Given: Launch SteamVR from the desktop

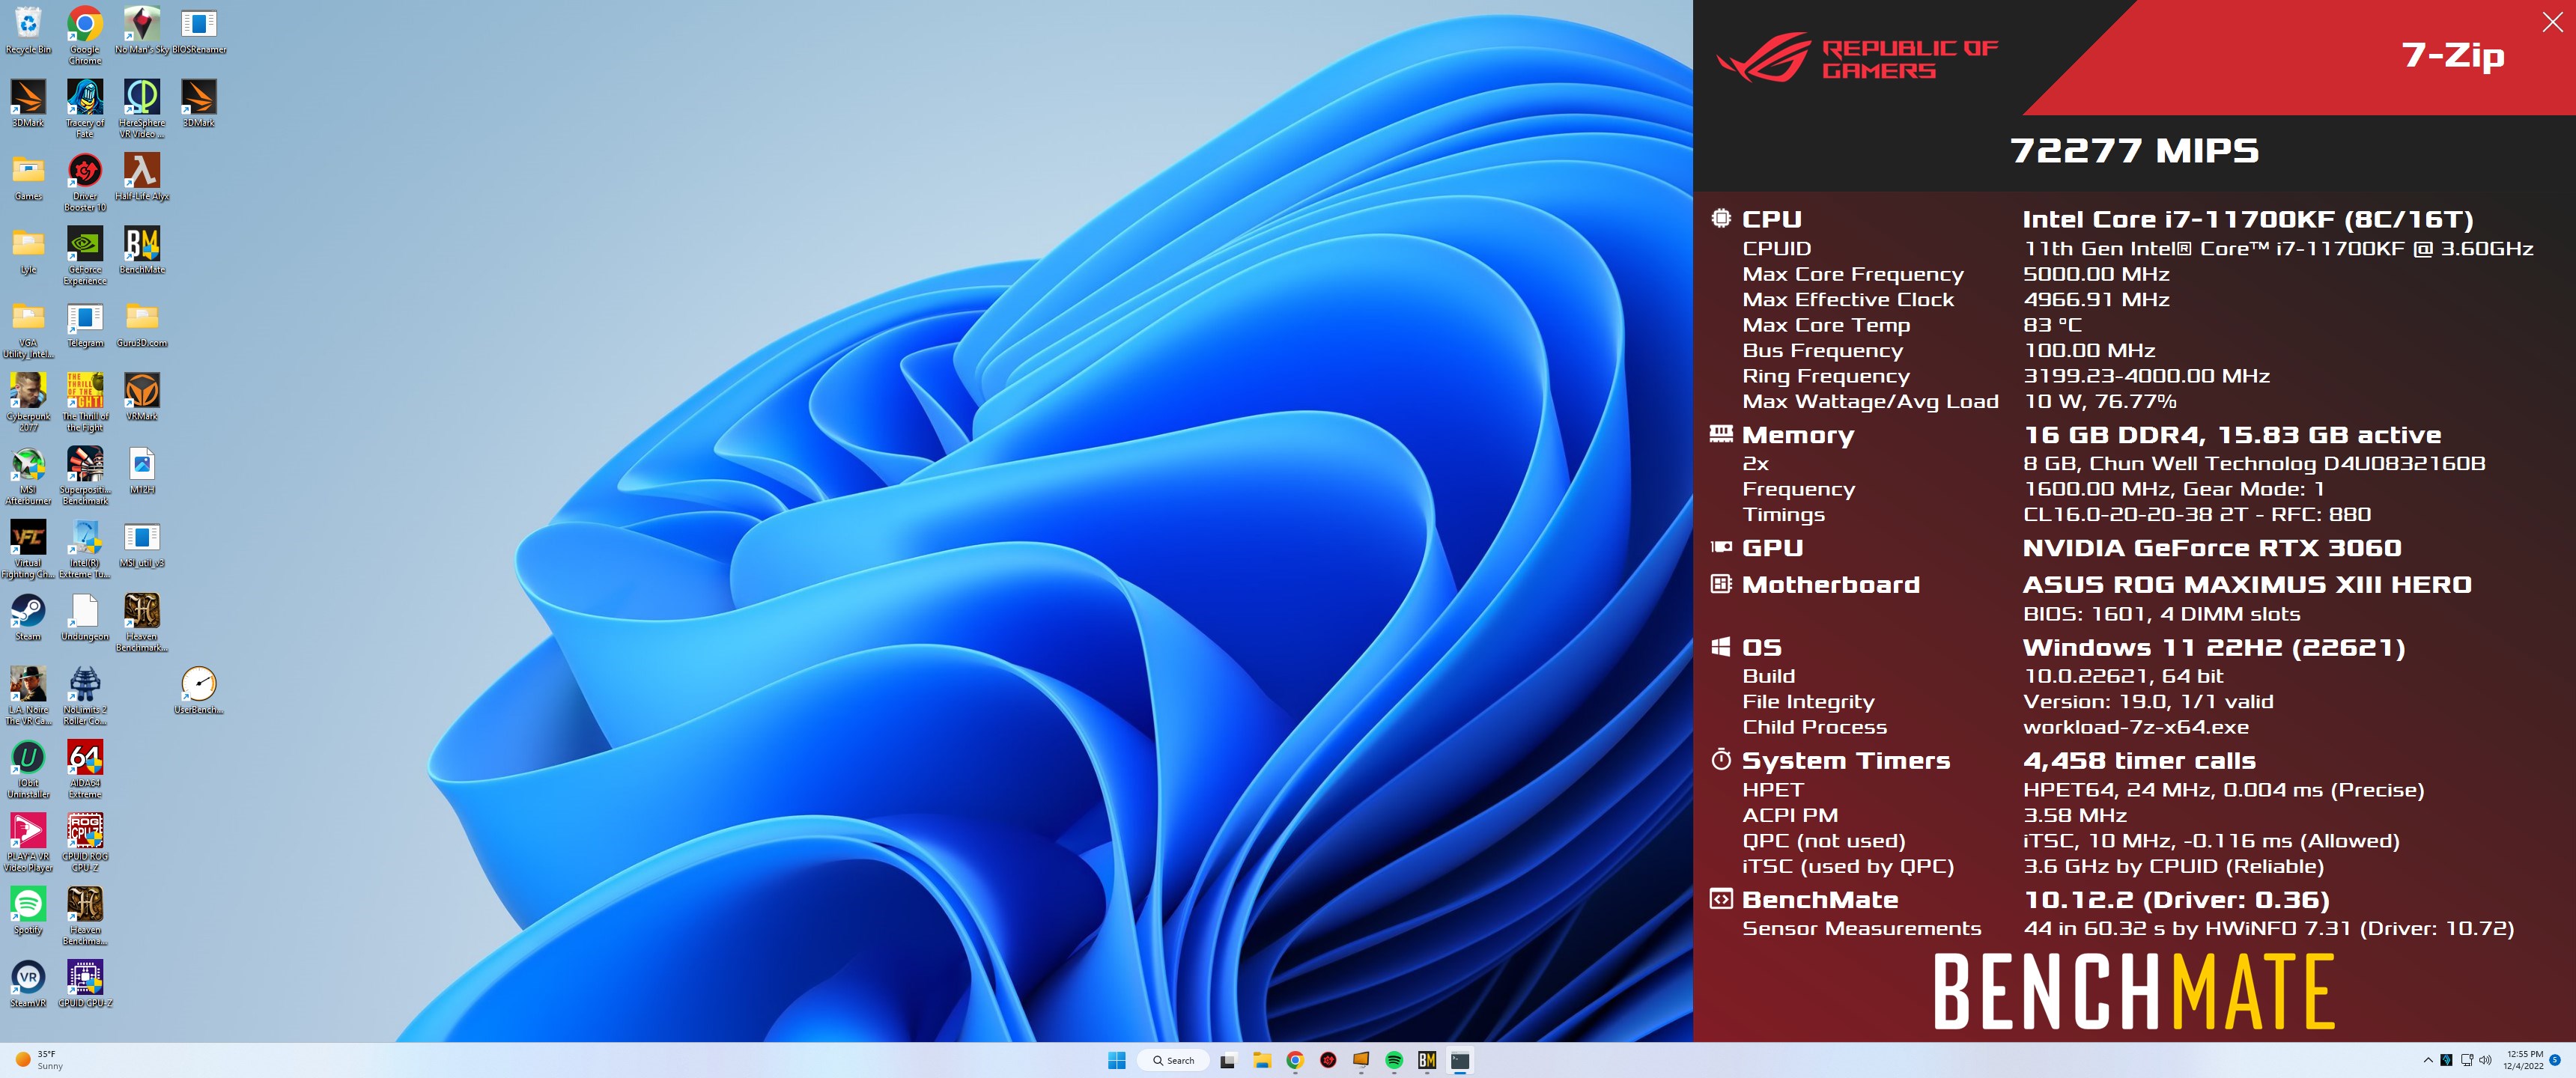Looking at the screenshot, I should click(x=28, y=984).
